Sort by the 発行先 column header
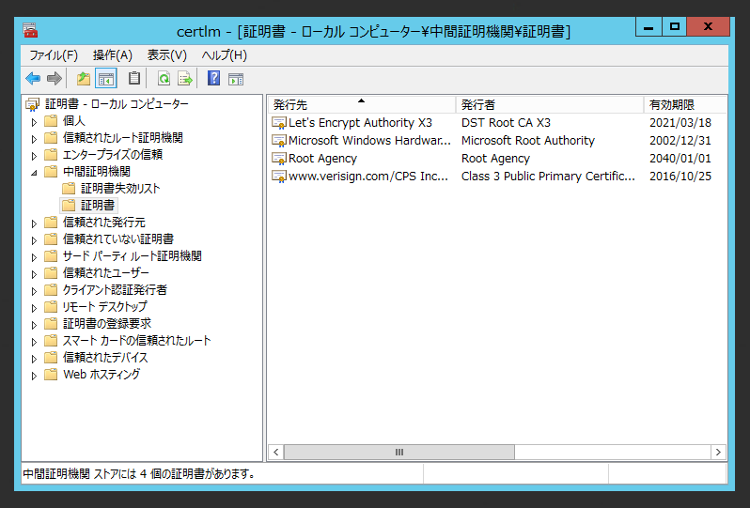Viewport: 750px width, 508px height. pos(361,104)
